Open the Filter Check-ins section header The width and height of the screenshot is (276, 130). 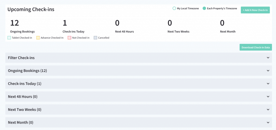tap(21, 58)
